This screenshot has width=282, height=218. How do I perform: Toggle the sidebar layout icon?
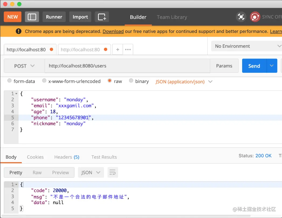pos(32,17)
